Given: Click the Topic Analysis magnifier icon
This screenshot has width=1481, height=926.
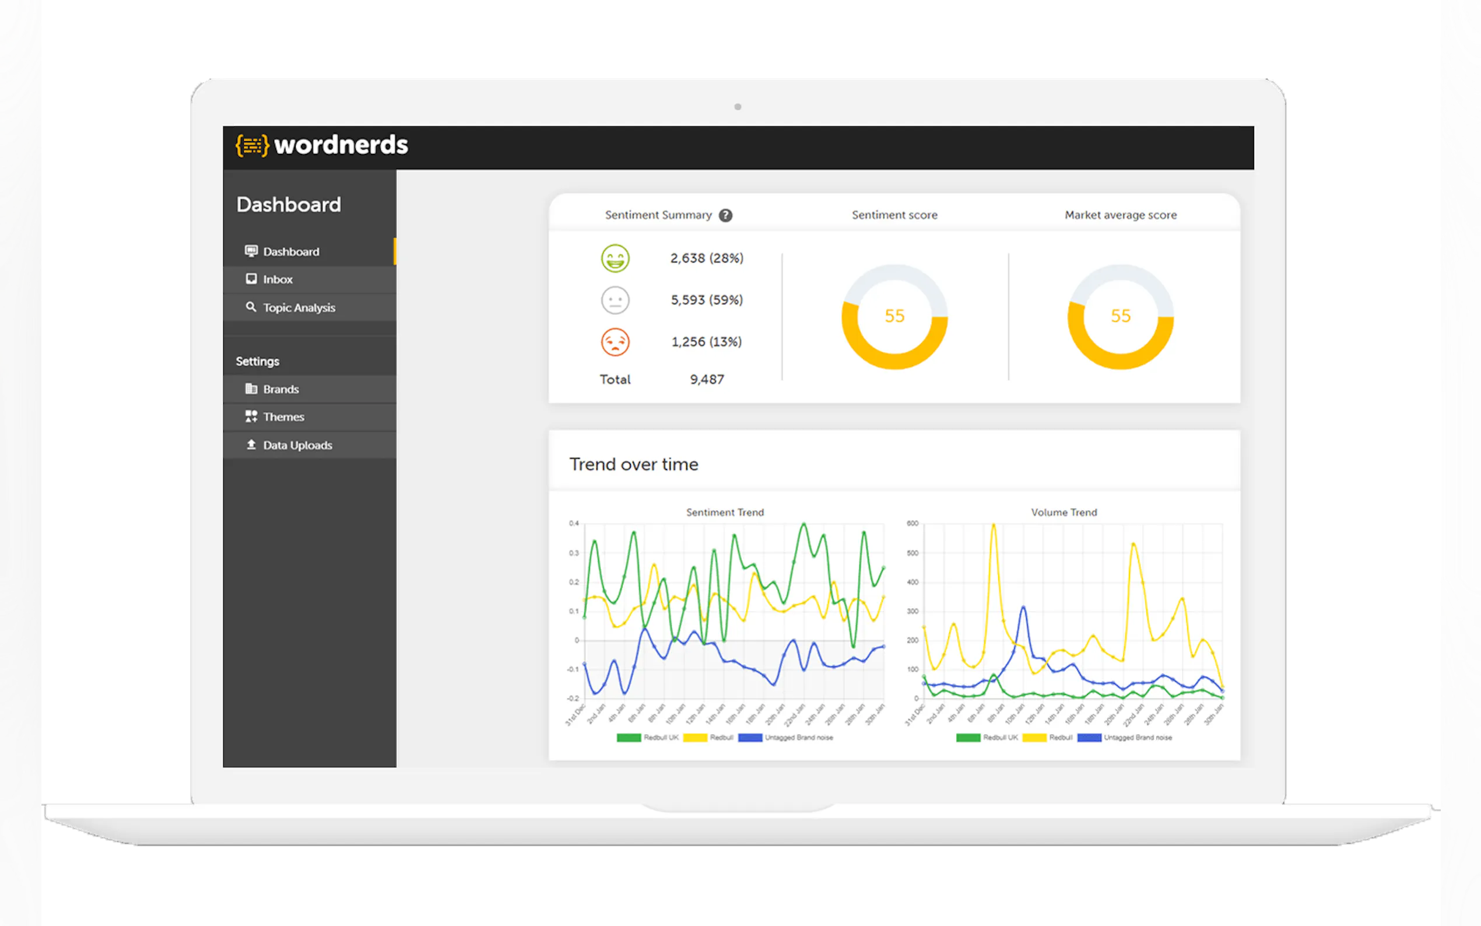Looking at the screenshot, I should 251,307.
